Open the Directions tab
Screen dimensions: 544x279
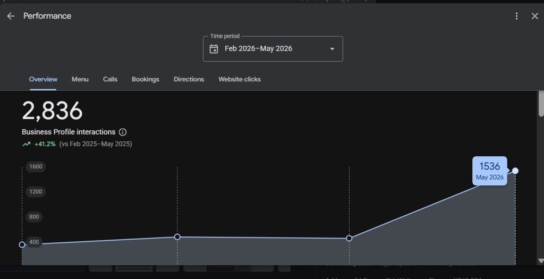[189, 79]
